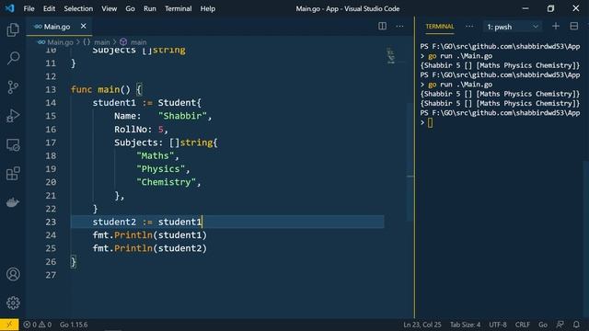Click the main function breadcrumb
This screenshot has height=331, width=589.
pyautogui.click(x=133, y=42)
